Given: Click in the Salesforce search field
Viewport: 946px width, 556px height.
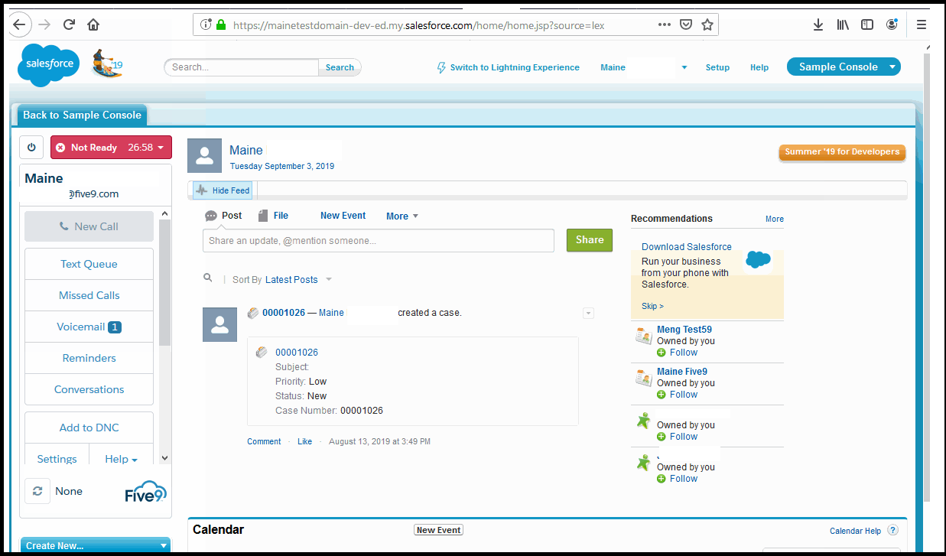Looking at the screenshot, I should tap(242, 67).
